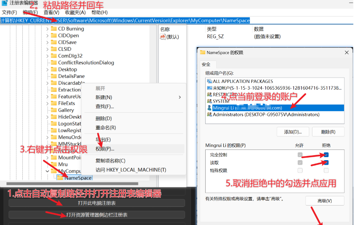Click the 添加(D) button
354x225 pixels.
(293, 131)
